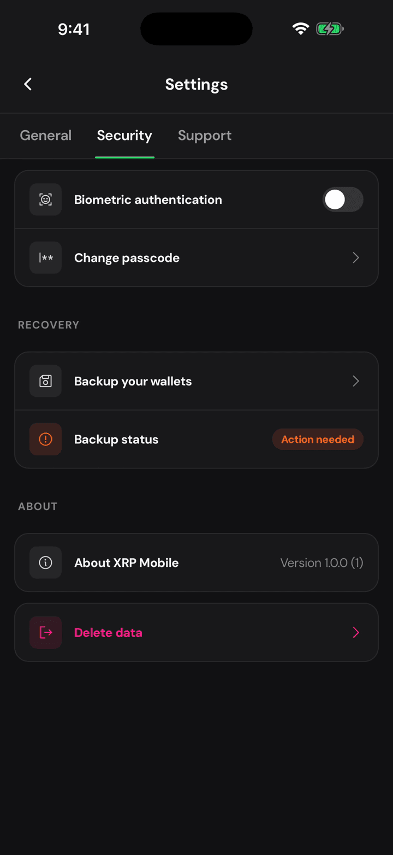Tap the backup wallets disk icon
393x855 pixels.
(x=46, y=381)
